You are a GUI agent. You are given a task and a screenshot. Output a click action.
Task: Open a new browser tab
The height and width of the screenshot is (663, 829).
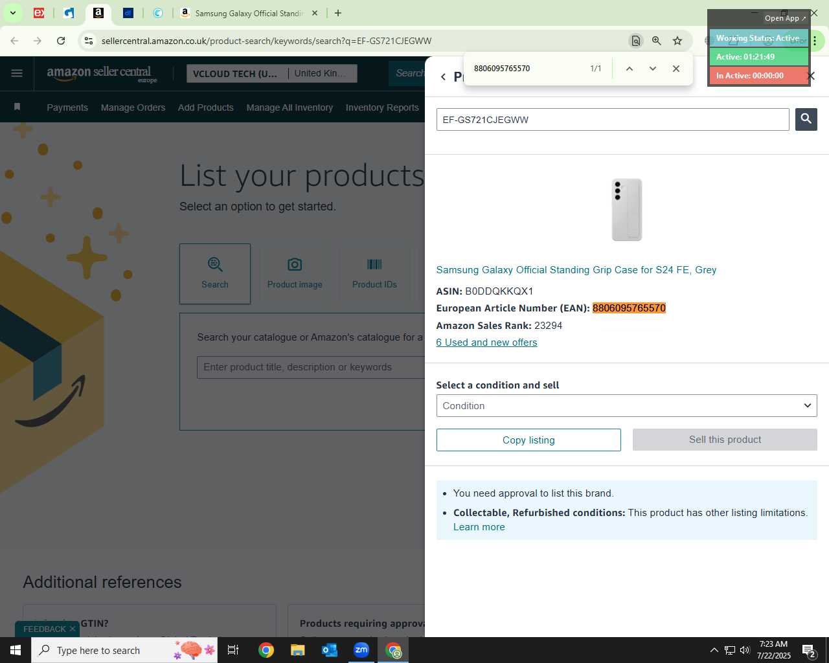tap(337, 13)
